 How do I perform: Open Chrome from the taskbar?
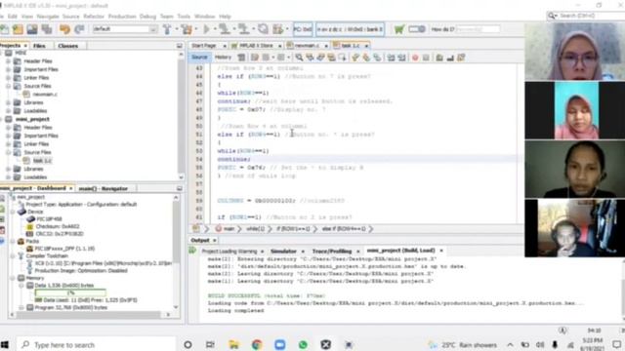[x=257, y=344]
